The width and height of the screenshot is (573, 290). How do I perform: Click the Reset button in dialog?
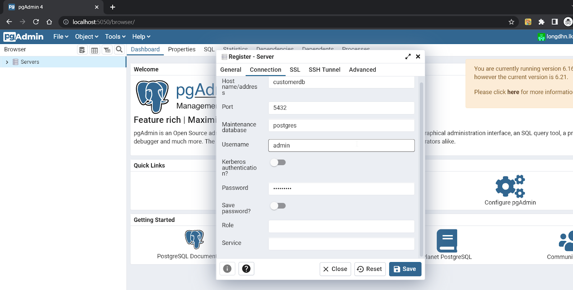[370, 269]
